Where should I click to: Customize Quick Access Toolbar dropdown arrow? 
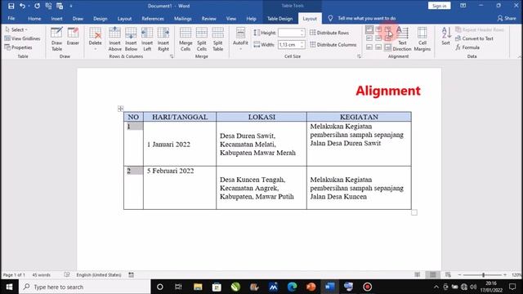point(71,6)
